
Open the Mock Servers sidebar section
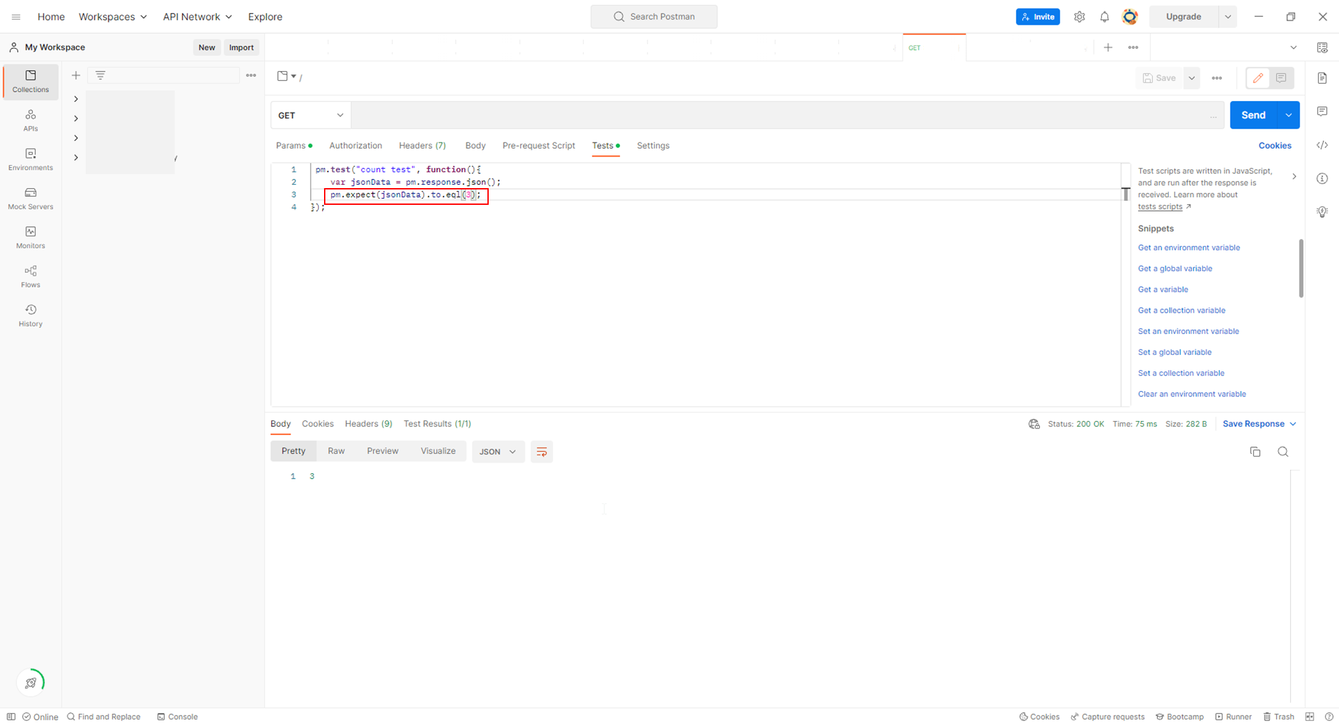tap(30, 198)
